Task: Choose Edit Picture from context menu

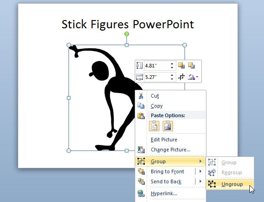Action: pos(164,140)
